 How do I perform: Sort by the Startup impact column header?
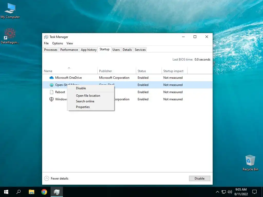(174, 71)
